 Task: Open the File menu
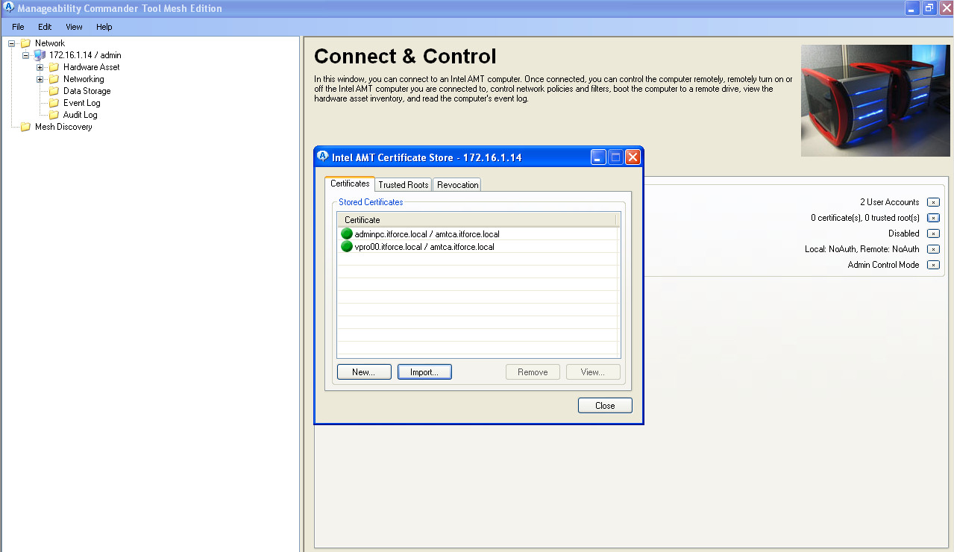(18, 27)
